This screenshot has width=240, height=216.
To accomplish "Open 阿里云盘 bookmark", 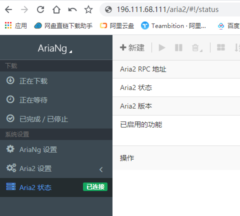I will 117,26.
